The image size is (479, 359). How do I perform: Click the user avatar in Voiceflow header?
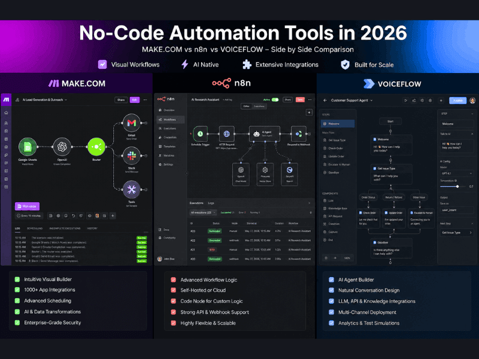point(472,101)
